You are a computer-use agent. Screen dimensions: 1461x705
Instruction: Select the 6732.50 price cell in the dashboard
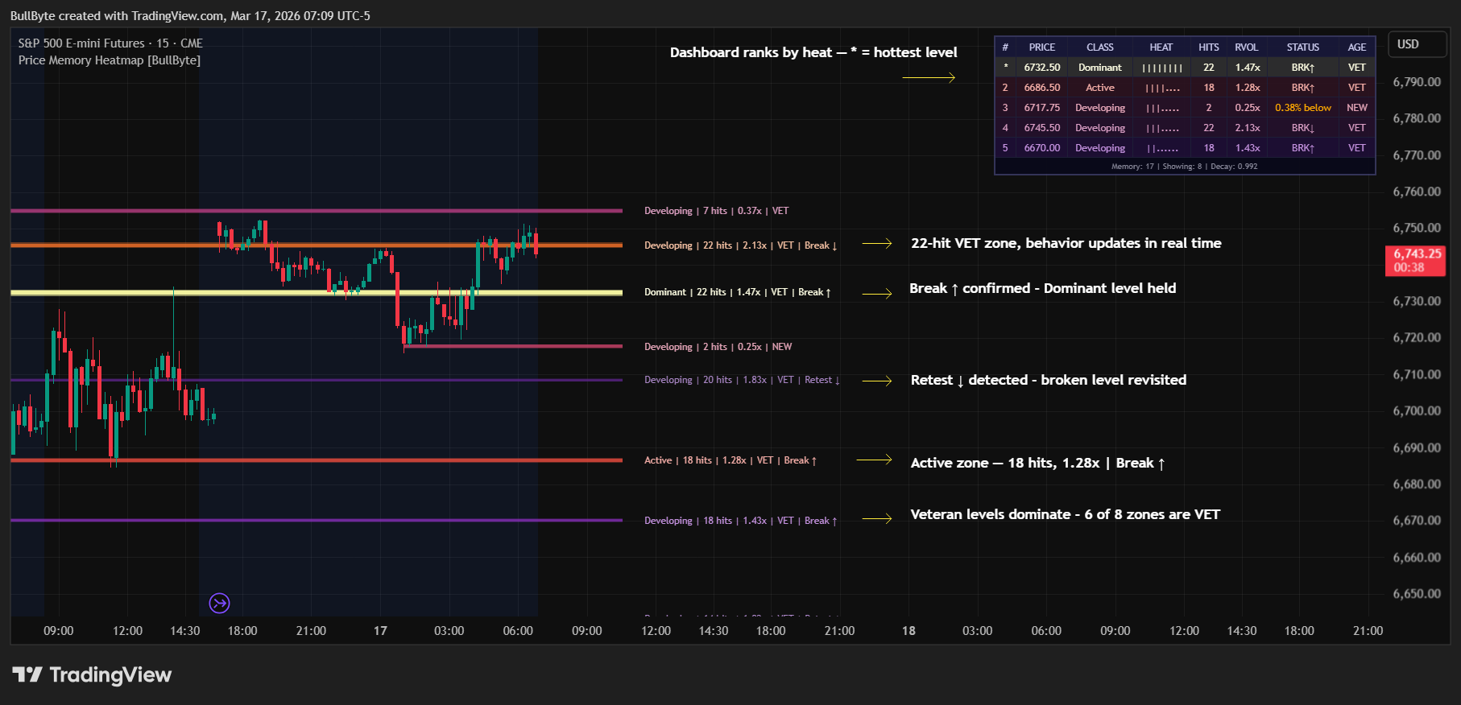pos(1041,68)
